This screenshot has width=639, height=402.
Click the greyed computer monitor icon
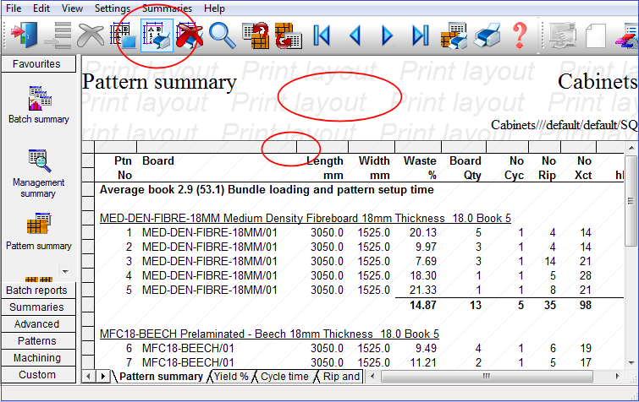(562, 35)
